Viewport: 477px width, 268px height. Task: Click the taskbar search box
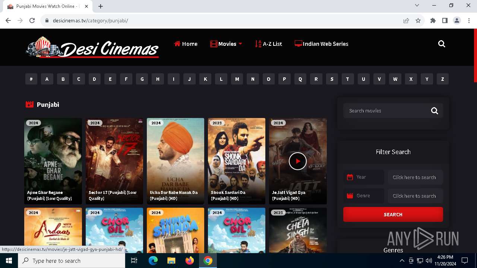[72, 261]
